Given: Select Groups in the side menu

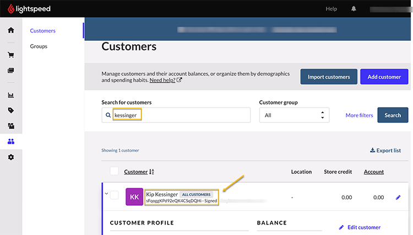Looking at the screenshot, I should (x=39, y=46).
